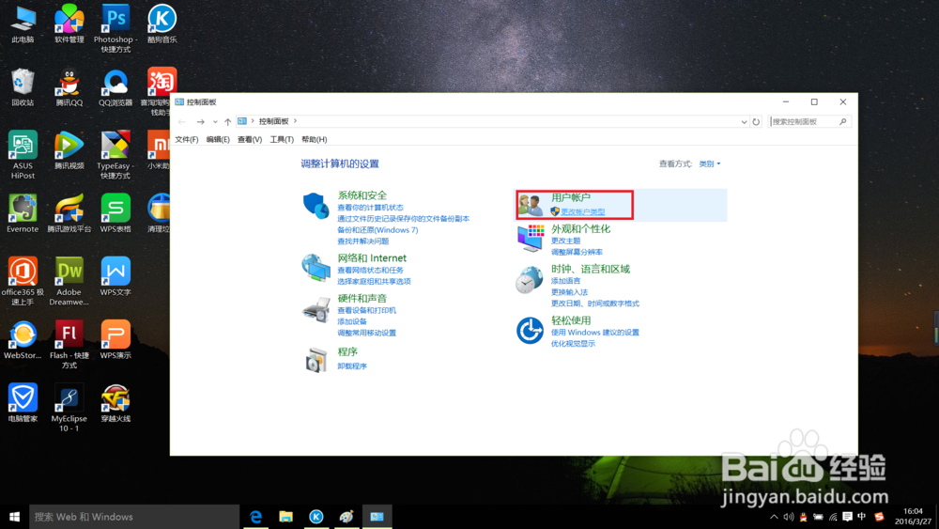Open the Clock, Language and Region icon
Image resolution: width=939 pixels, height=529 pixels.
coord(529,280)
